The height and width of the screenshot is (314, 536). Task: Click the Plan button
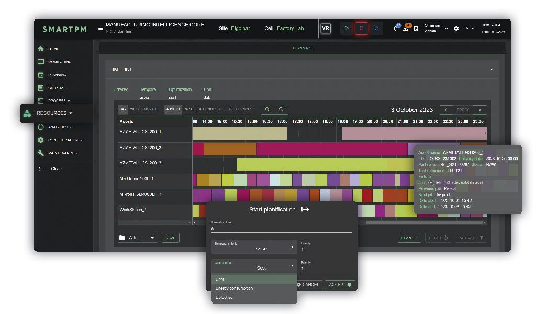409,238
